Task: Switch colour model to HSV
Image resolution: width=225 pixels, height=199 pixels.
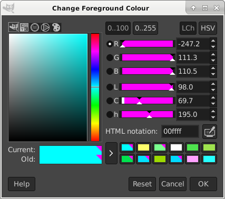Action: (208, 28)
